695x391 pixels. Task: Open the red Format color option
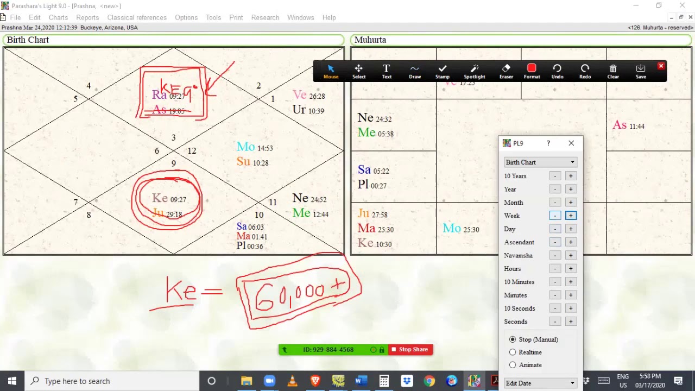pyautogui.click(x=532, y=71)
